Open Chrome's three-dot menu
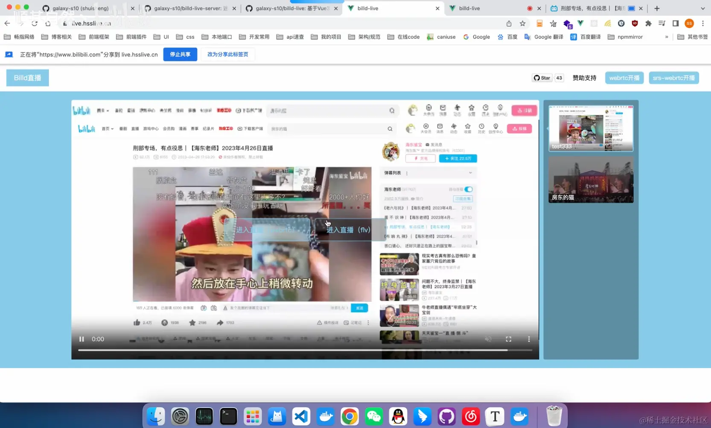The image size is (711, 428). click(703, 23)
